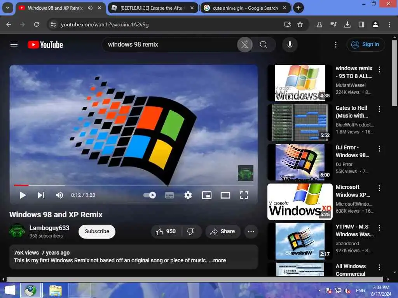Bookmark this page with the star
This screenshot has width=398, height=298.
click(x=300, y=24)
